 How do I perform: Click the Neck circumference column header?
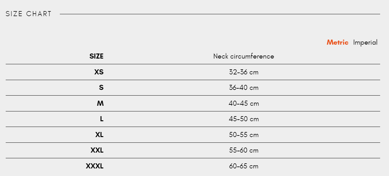[243, 56]
